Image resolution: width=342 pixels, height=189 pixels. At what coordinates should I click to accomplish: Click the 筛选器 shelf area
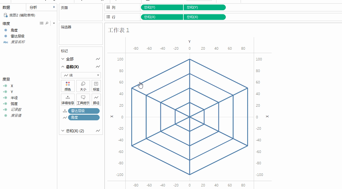coord(81,34)
